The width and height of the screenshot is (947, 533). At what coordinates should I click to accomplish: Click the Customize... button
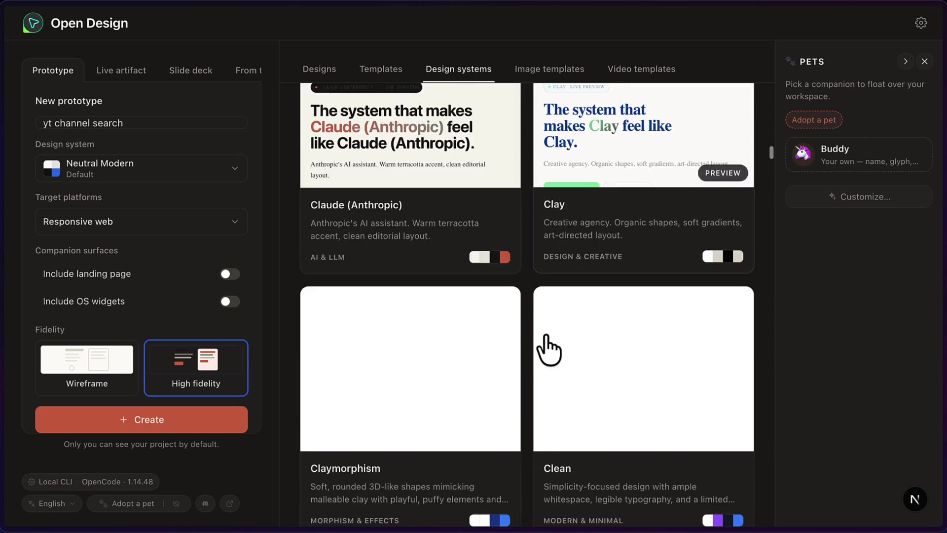859,196
